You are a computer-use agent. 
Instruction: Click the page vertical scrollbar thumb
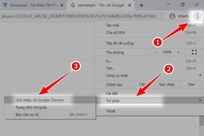click(x=201, y=121)
